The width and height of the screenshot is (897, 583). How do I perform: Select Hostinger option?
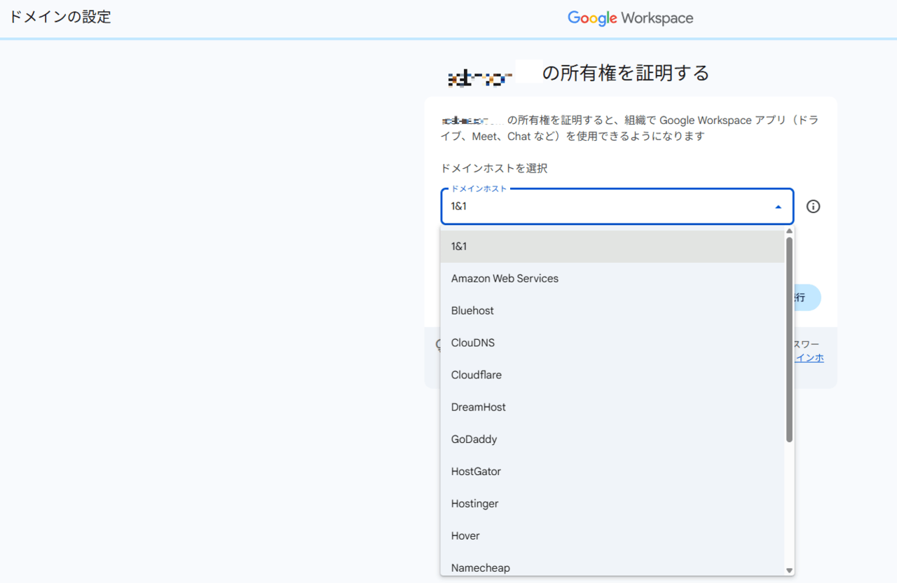[612, 505]
